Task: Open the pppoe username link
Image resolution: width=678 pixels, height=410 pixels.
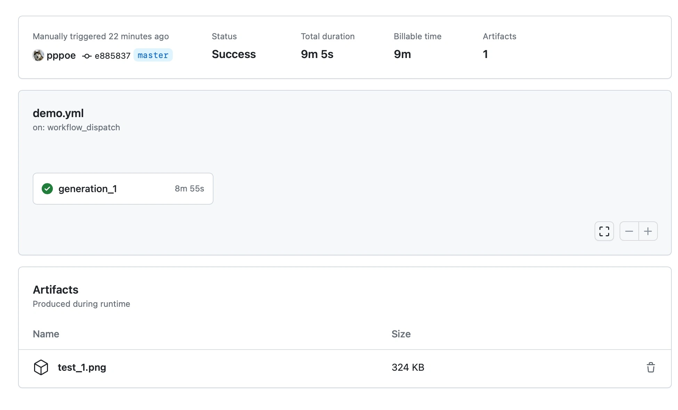Action: (61, 55)
